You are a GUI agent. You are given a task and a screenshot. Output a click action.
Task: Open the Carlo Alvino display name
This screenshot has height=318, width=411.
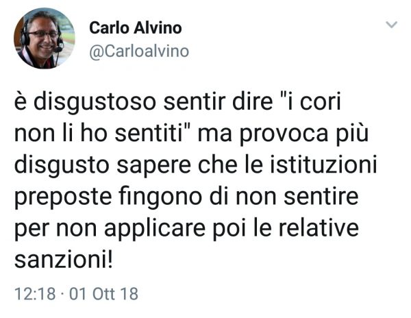(x=135, y=28)
